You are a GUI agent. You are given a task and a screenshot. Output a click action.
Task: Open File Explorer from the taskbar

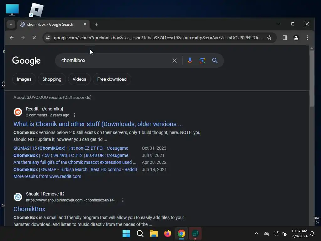coord(154,233)
